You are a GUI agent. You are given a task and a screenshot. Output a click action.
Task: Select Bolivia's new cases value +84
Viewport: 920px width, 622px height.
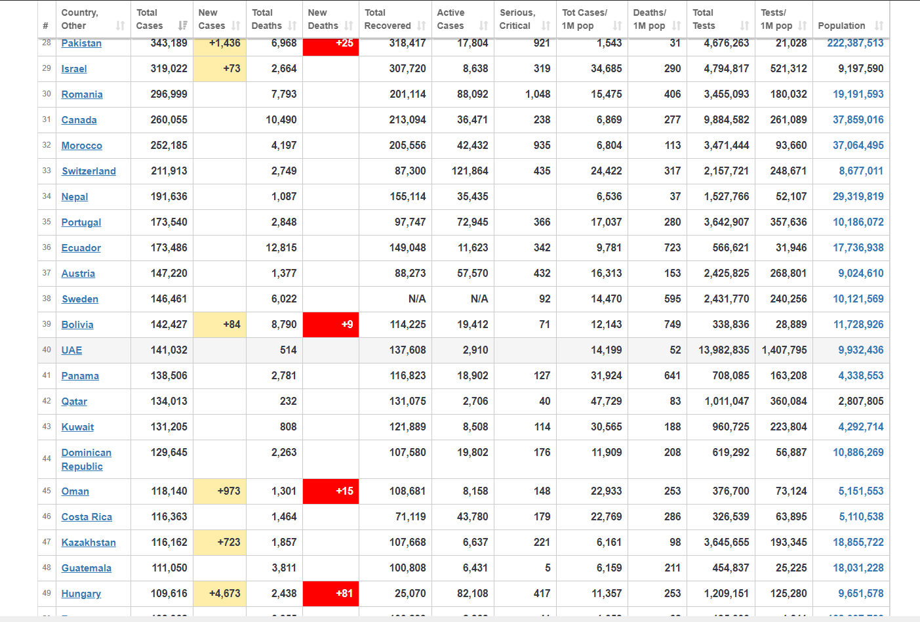(x=220, y=325)
